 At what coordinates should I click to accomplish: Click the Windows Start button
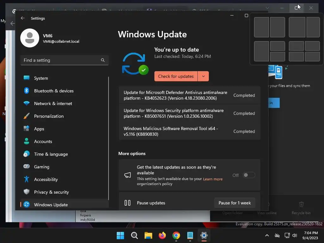pos(121,235)
